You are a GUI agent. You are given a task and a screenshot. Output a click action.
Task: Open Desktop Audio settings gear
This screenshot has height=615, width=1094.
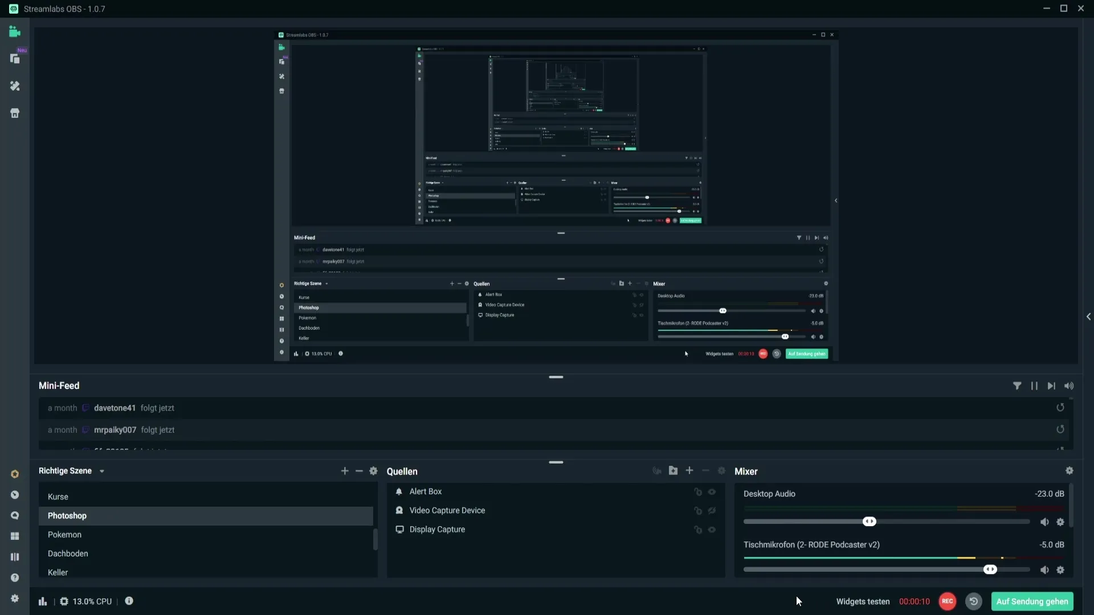click(1060, 522)
